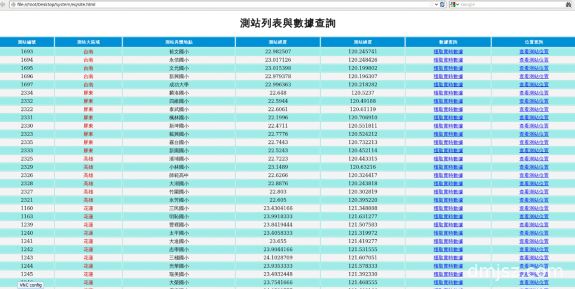Open real-time data link for station 1693

point(448,52)
